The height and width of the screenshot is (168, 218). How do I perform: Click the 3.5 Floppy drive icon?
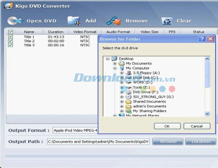coord(129,73)
